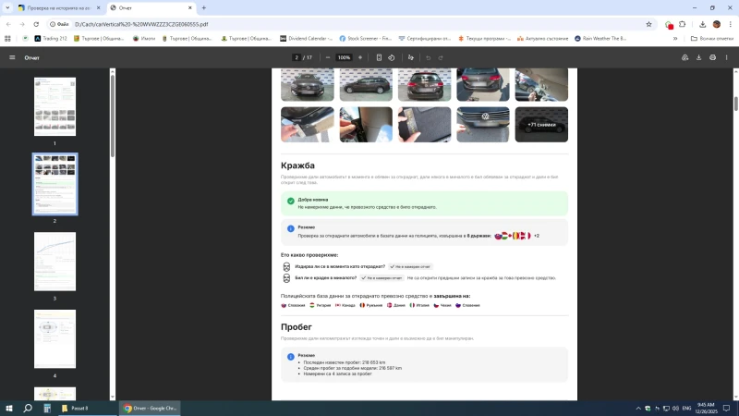Click the red-badged extension icon

point(669,25)
